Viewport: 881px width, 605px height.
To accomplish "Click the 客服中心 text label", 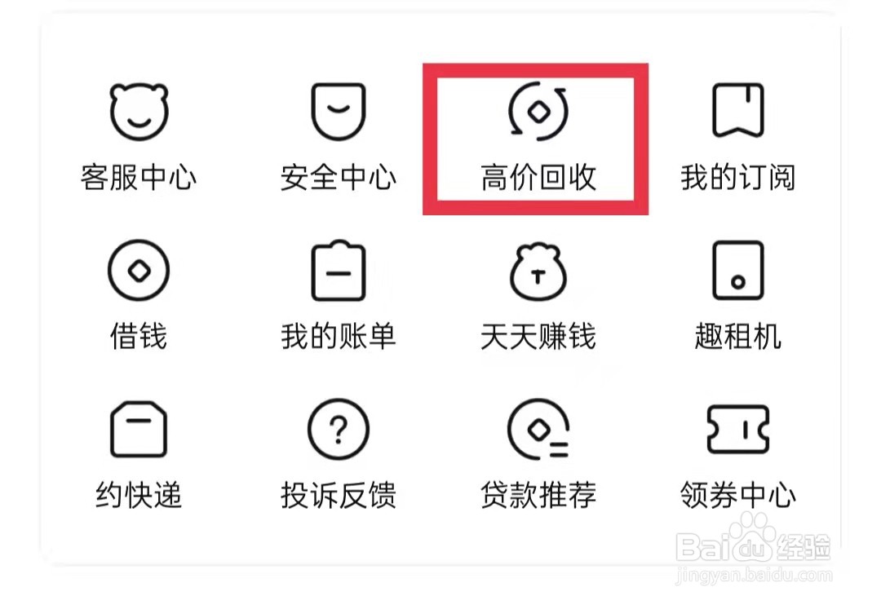I will tap(139, 178).
